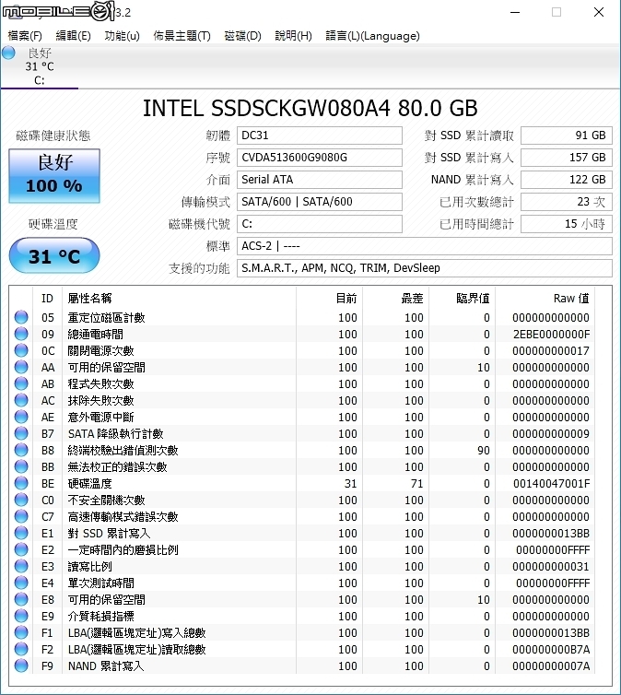Click the blue status icon for attribute 05
This screenshot has height=695, width=621.
[21, 317]
